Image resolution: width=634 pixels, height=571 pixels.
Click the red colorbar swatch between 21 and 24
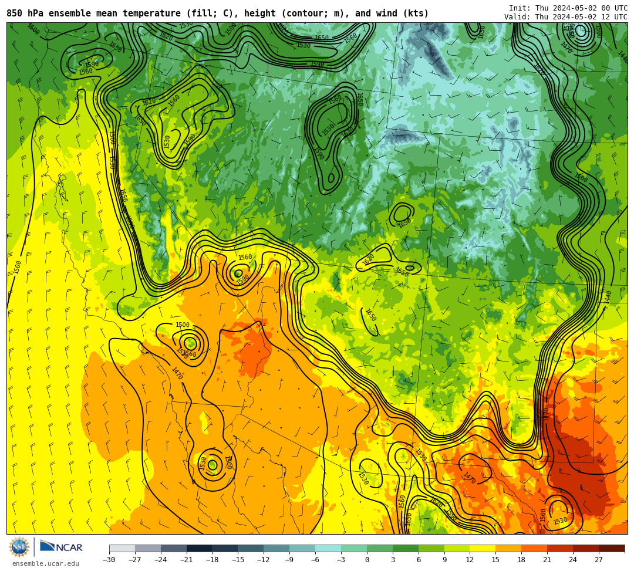click(x=560, y=548)
